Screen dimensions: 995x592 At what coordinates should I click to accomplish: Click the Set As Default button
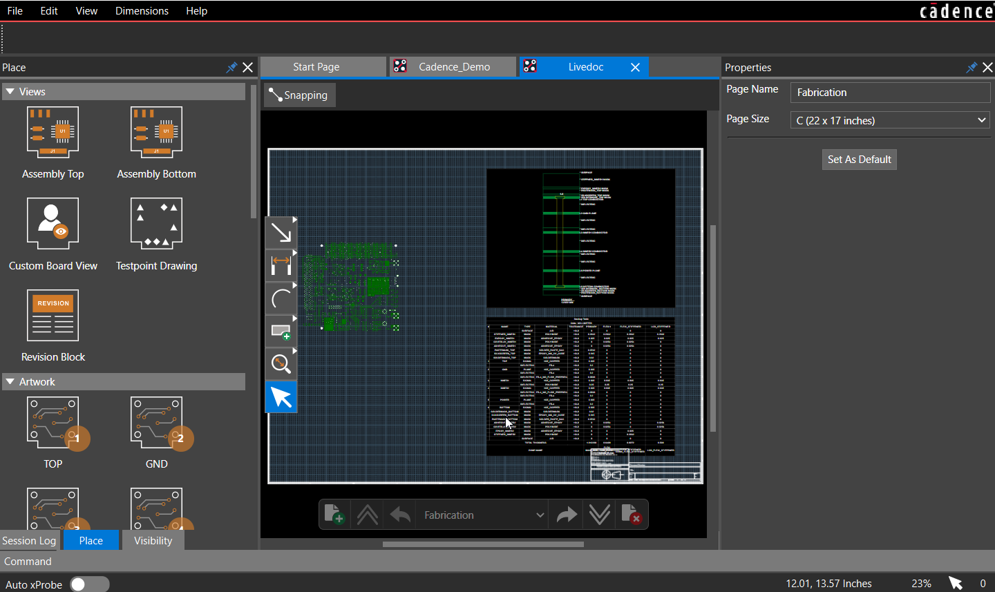(x=860, y=160)
